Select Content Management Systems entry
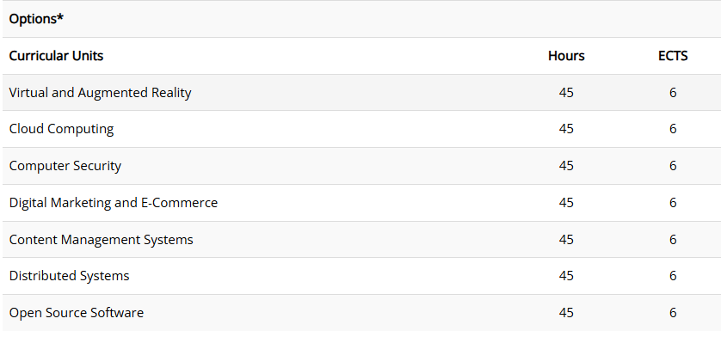Screen dimensions: 721x337 point(102,240)
